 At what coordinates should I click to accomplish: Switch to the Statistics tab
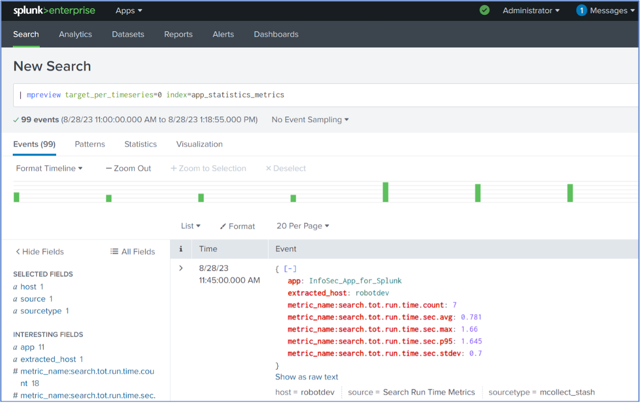click(x=140, y=144)
